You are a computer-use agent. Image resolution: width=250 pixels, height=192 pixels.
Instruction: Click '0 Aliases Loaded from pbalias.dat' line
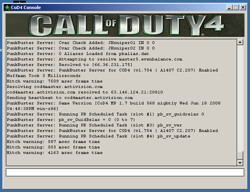pos(78,54)
